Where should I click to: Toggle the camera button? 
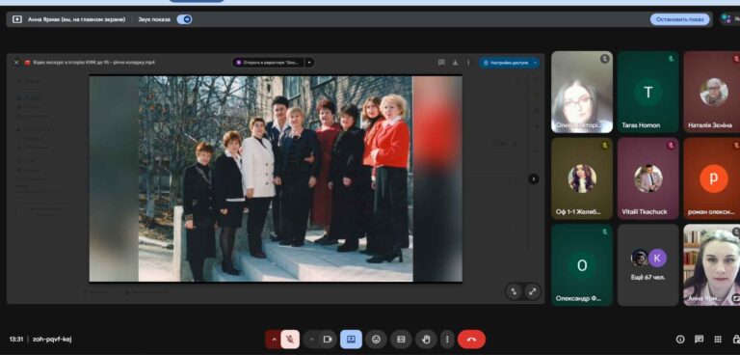(328, 340)
